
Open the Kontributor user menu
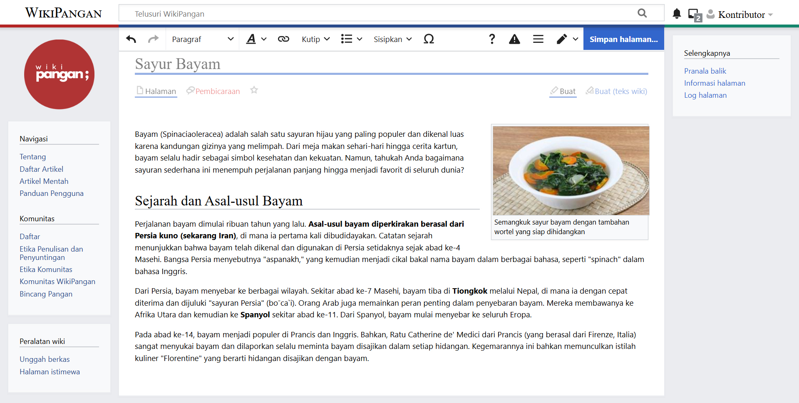click(x=741, y=15)
